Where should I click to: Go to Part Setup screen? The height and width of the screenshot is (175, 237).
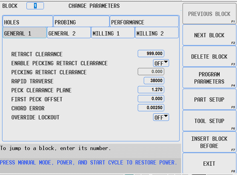209,100
